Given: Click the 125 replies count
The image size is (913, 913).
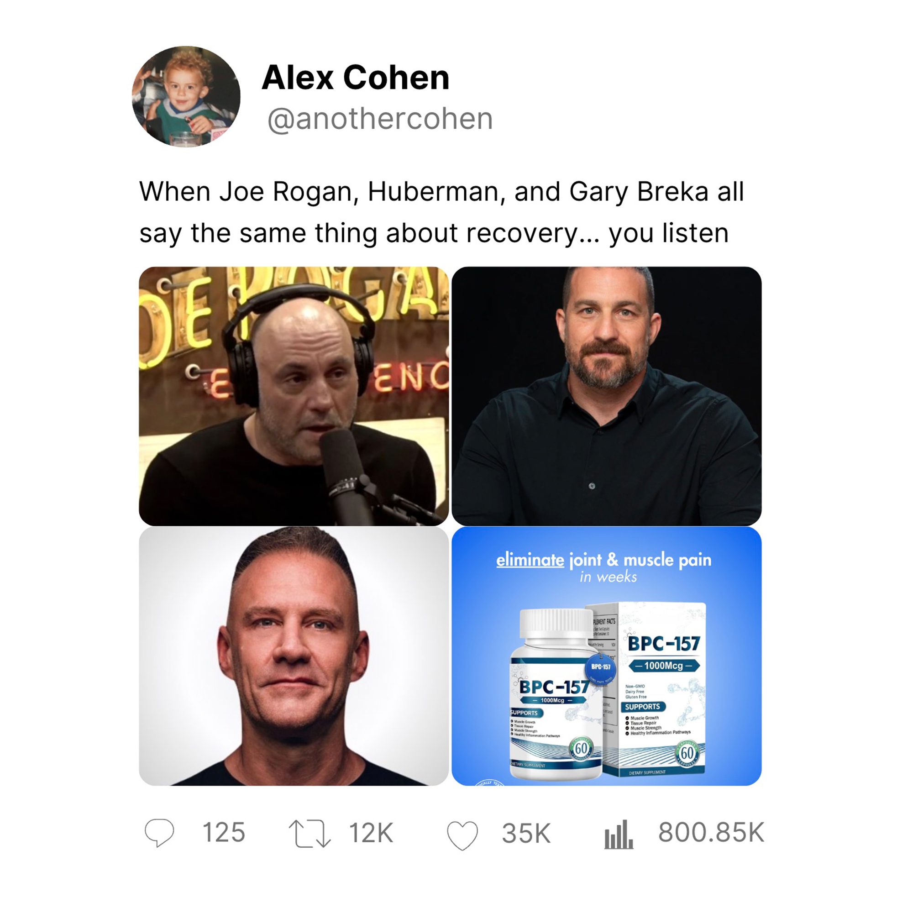Looking at the screenshot, I should coord(224,832).
